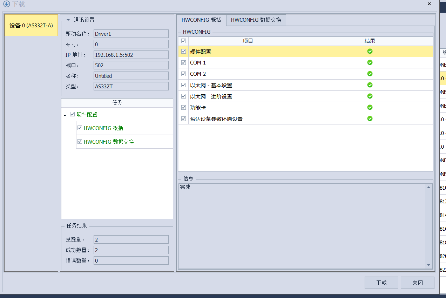Image resolution: width=446 pixels, height=298 pixels.
Task: Click the result icon for 台达设备参数还原设置
Action: (370, 118)
